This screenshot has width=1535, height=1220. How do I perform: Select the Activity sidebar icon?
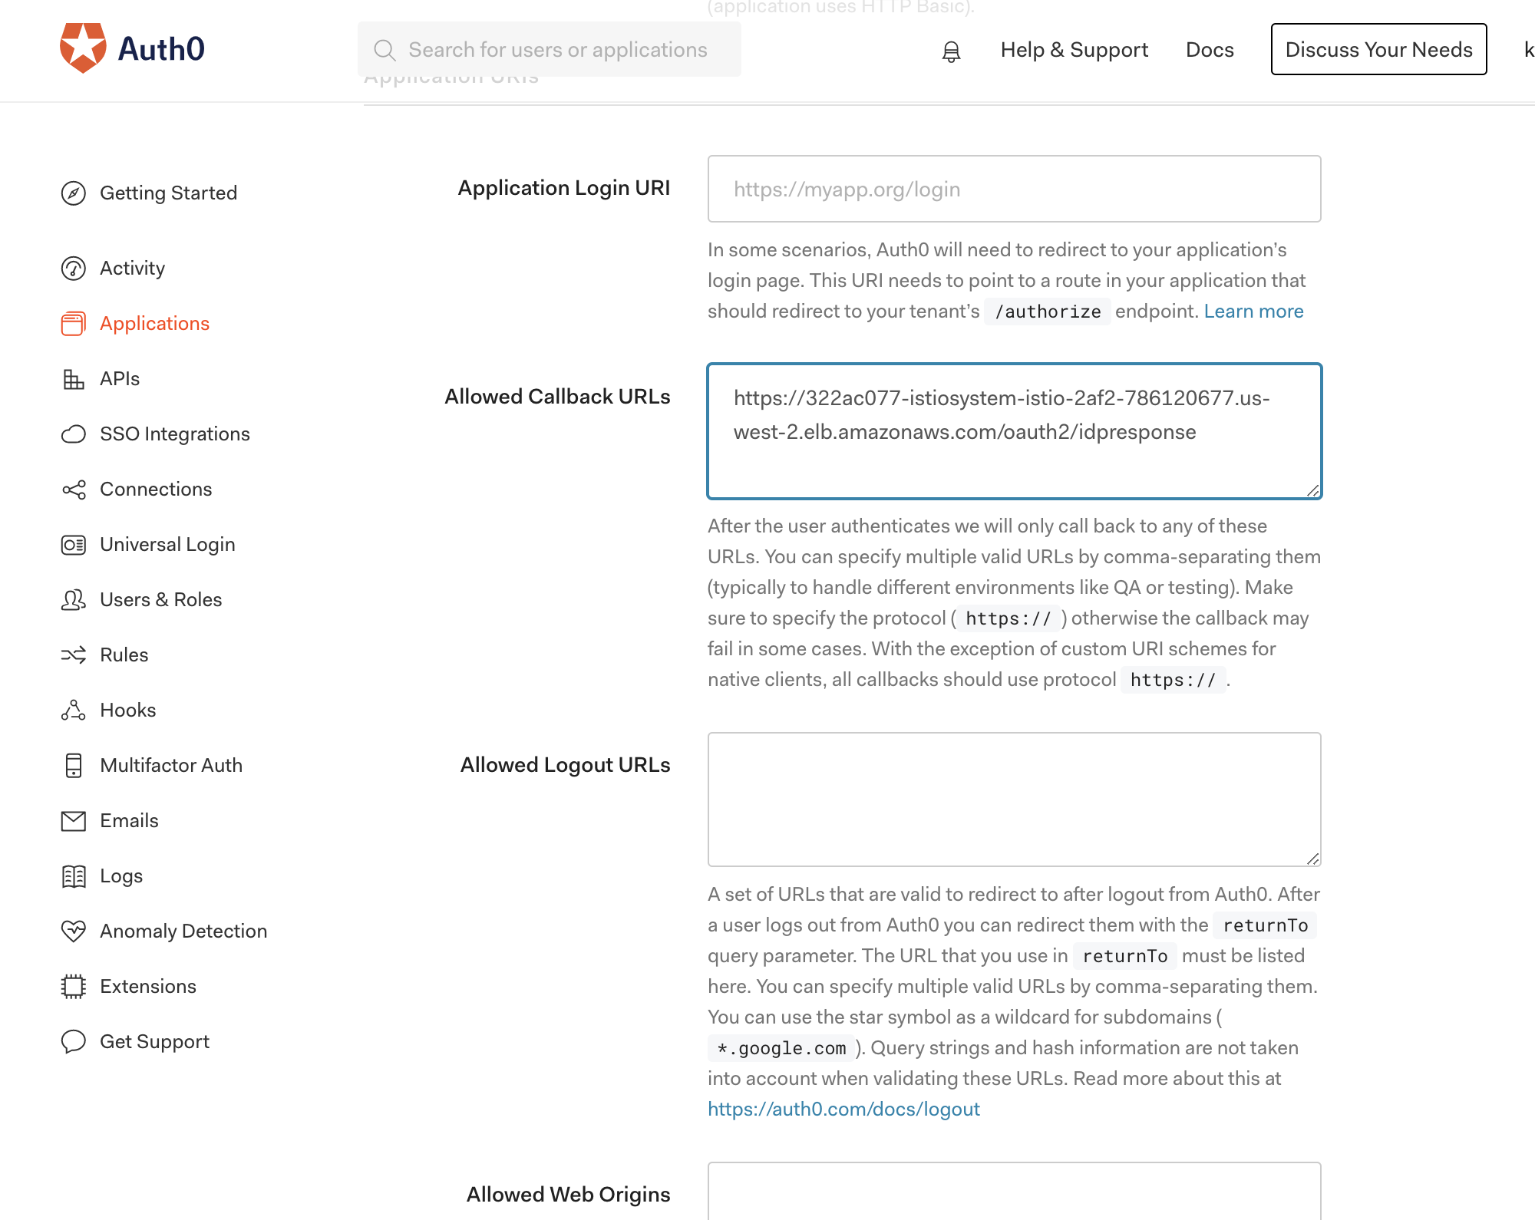[x=72, y=268]
